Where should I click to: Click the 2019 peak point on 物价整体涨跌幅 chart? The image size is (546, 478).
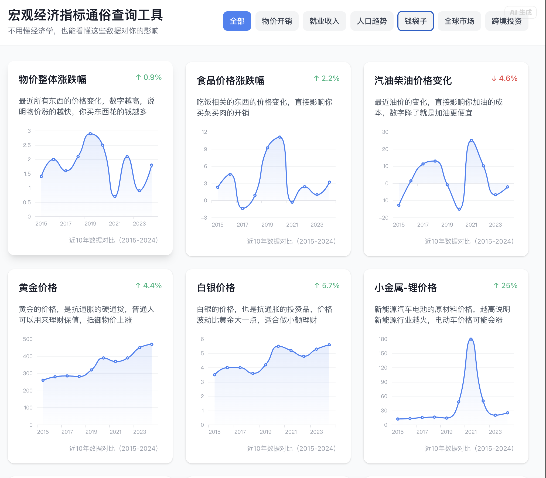[x=90, y=134]
